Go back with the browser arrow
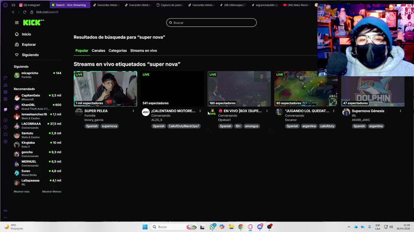This screenshot has width=414, height=232. click(13, 12)
